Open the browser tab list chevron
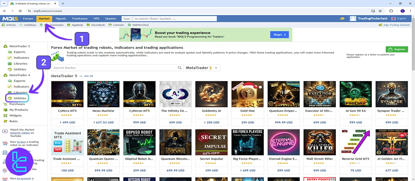This screenshot has width=415, height=181. 4,4
